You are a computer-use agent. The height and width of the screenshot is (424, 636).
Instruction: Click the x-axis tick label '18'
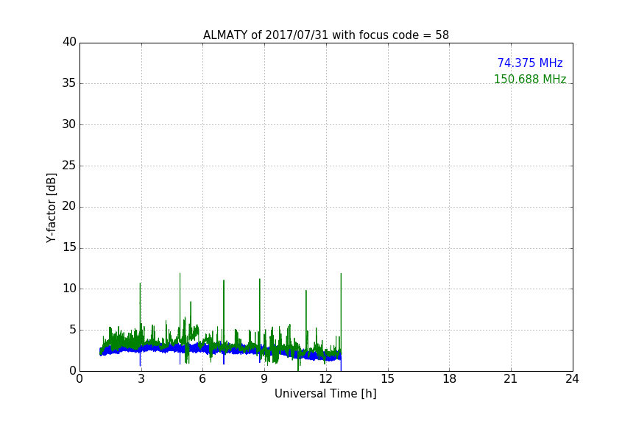[450, 379]
